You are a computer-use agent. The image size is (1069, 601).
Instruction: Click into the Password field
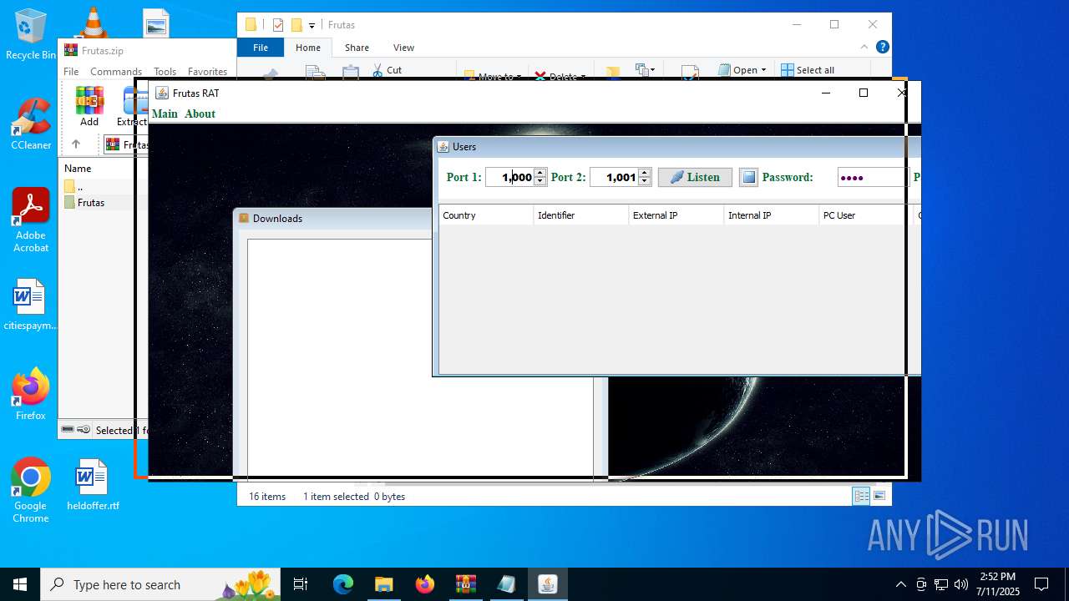pyautogui.click(x=873, y=177)
